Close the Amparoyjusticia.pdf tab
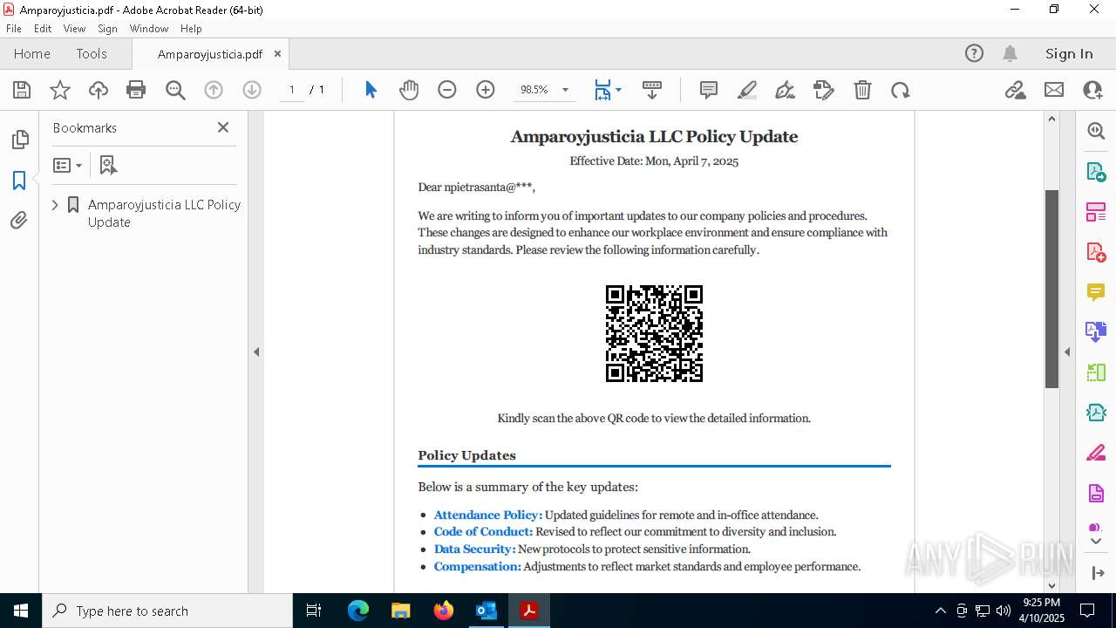This screenshot has height=628, width=1116. point(277,53)
